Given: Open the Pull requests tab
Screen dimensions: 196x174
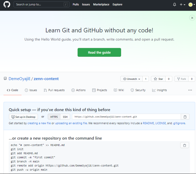Looking at the screenshot, I should [54, 90].
